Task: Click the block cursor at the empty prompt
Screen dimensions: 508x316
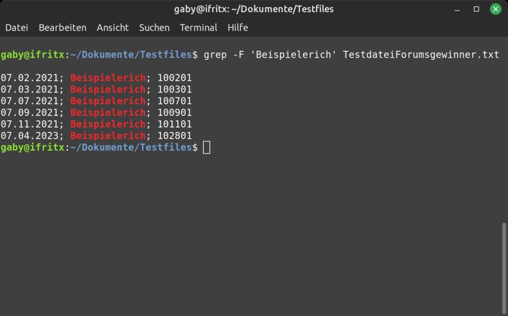Action: pos(207,147)
